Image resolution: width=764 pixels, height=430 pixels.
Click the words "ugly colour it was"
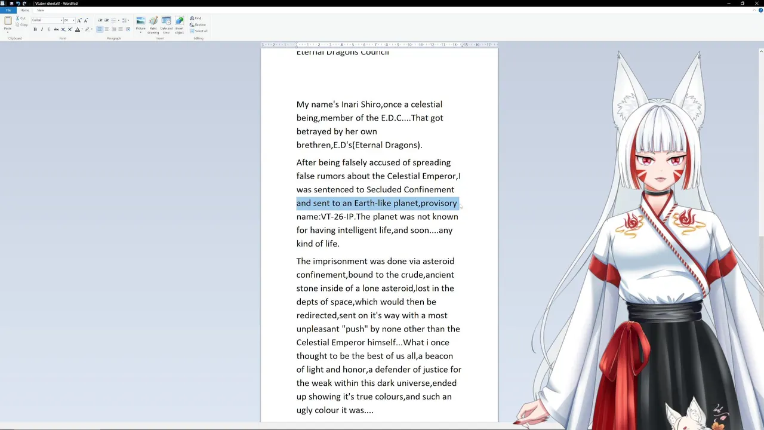click(329, 410)
